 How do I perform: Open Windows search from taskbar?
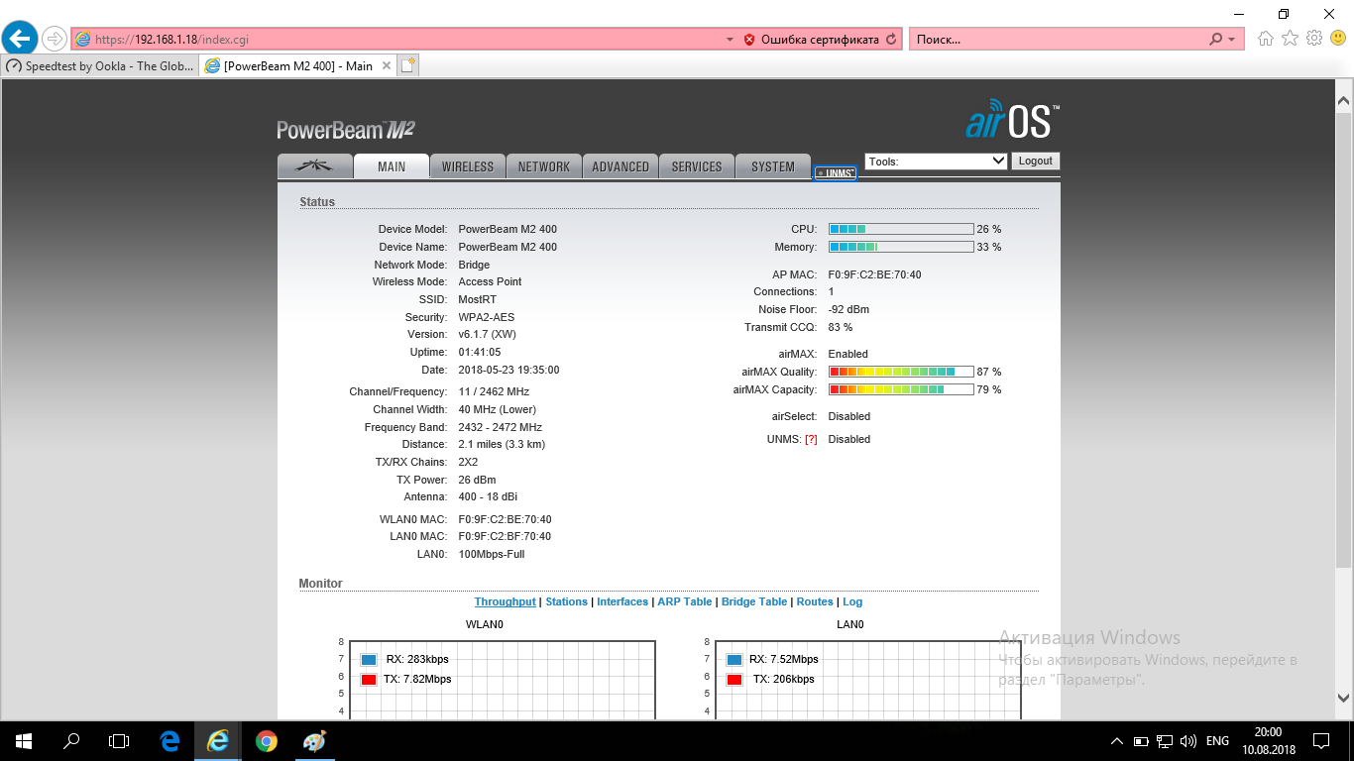pos(71,740)
